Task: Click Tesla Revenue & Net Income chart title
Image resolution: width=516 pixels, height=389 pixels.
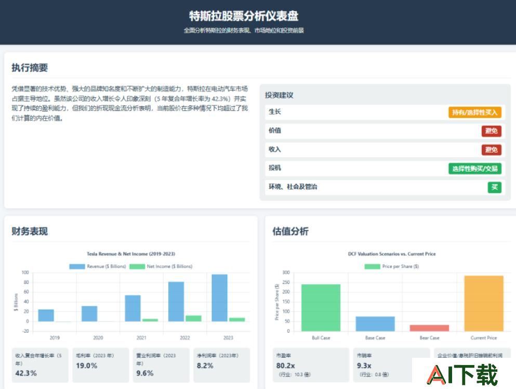Action: click(x=131, y=254)
